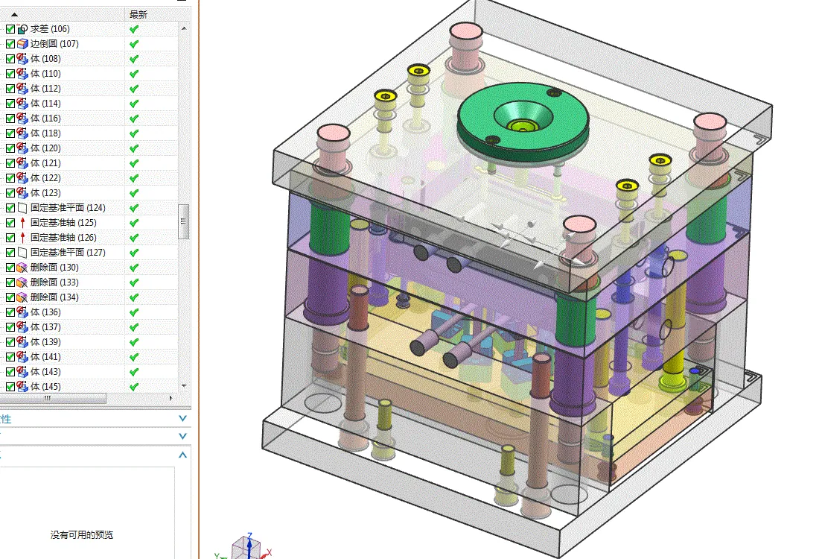Click the view triad coordinate cube
The height and width of the screenshot is (559, 822).
246,548
